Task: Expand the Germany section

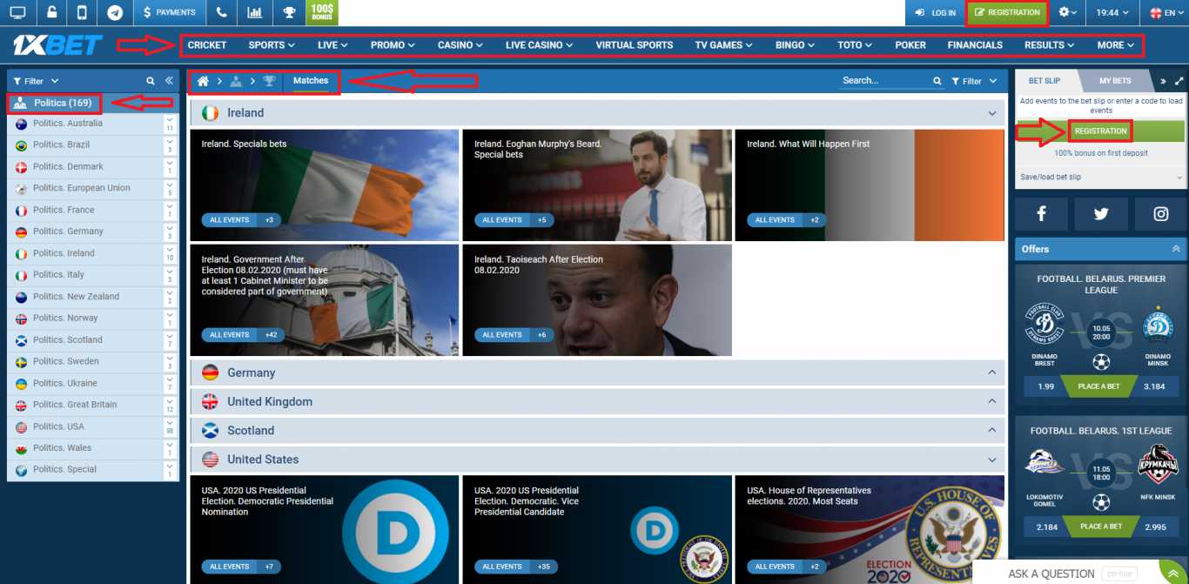Action: [x=992, y=373]
